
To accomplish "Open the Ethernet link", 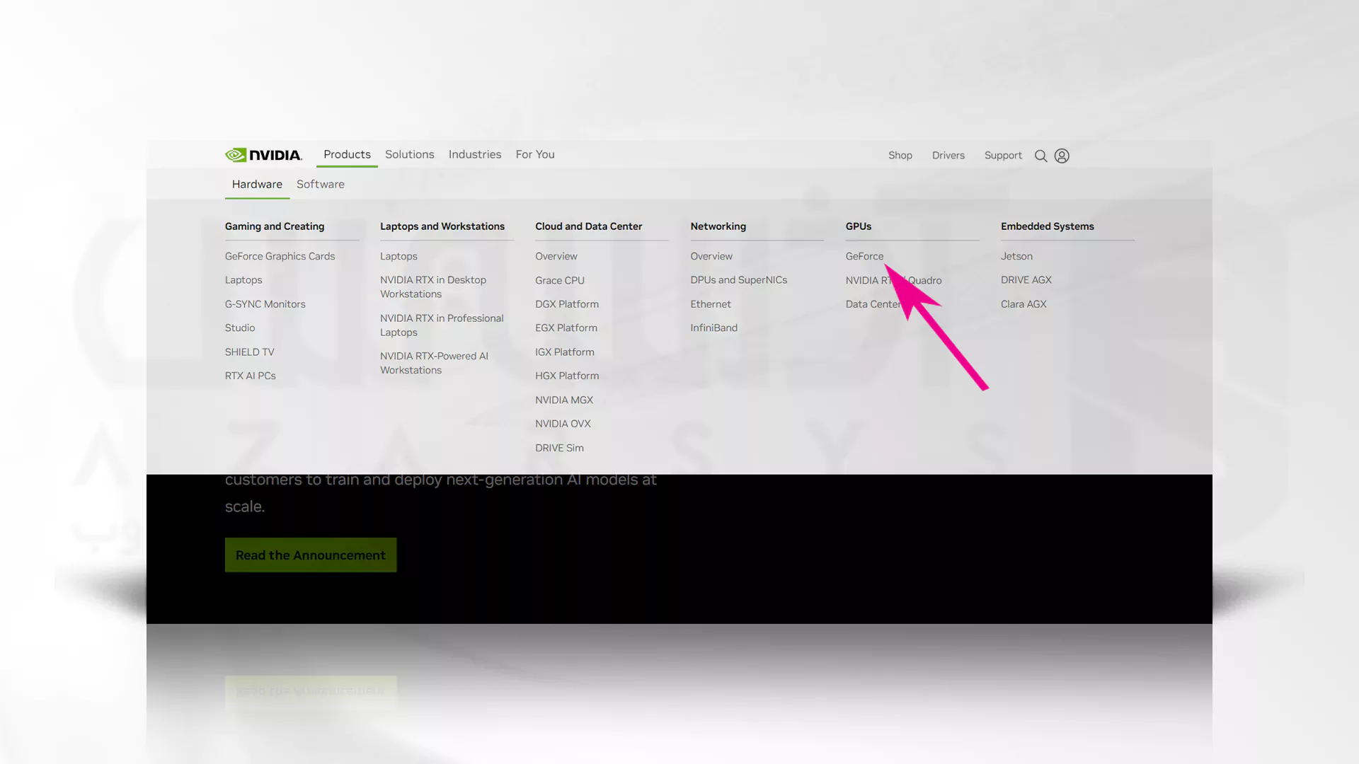I will coord(711,304).
